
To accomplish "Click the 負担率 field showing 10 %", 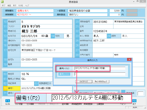I will pos(37,74).
